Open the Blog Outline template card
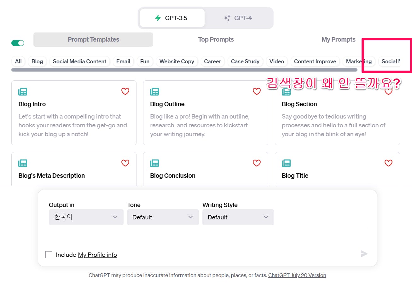This screenshot has width=412, height=284. click(x=206, y=113)
